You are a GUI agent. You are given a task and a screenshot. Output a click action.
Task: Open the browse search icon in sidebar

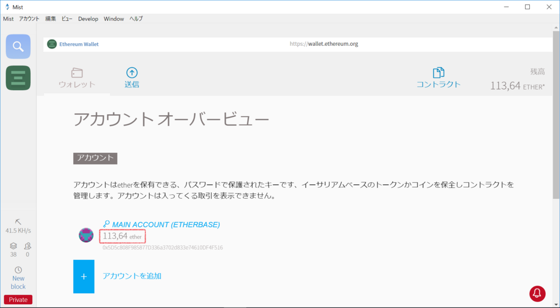point(18,46)
